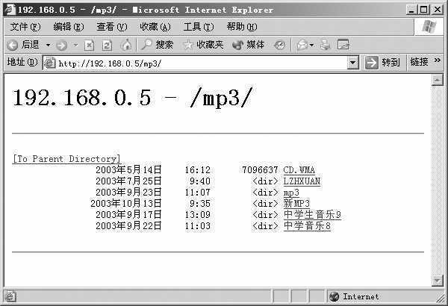Screen dimensions: 448x306
Task: Click the 转到 (Go) button
Action: (383, 63)
